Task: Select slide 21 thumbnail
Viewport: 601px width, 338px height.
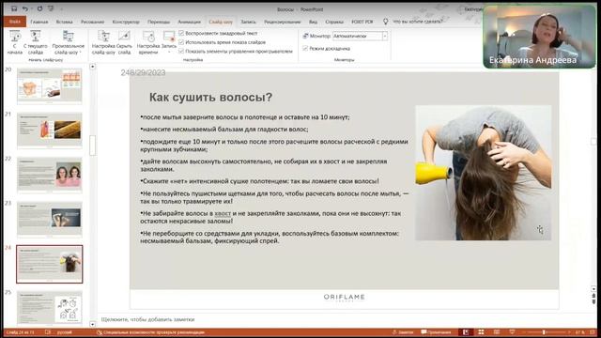Action: (x=50, y=131)
